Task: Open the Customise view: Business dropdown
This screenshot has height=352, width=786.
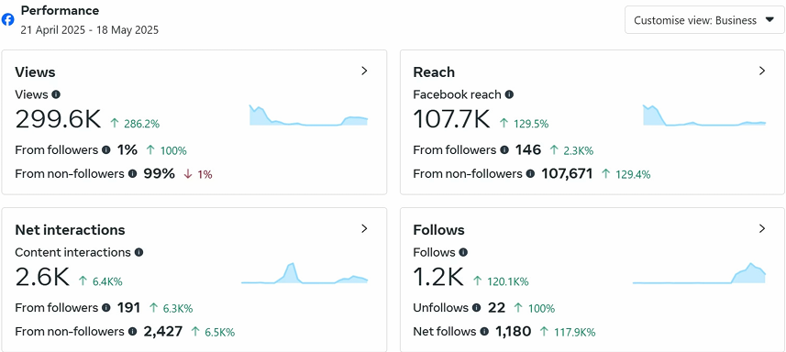Action: click(x=704, y=20)
